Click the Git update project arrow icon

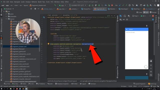click(x=120, y=5)
